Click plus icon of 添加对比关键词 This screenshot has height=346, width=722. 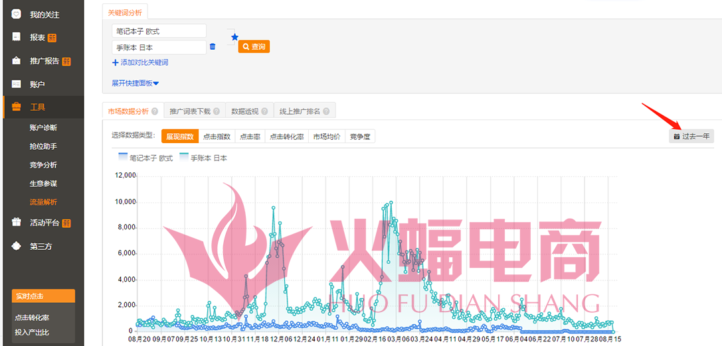[115, 62]
